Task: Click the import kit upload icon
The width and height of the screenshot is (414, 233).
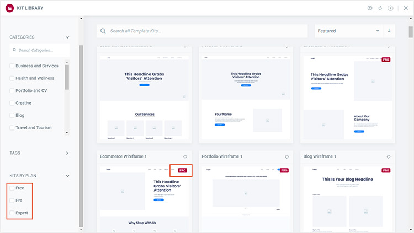Action: (x=370, y=8)
